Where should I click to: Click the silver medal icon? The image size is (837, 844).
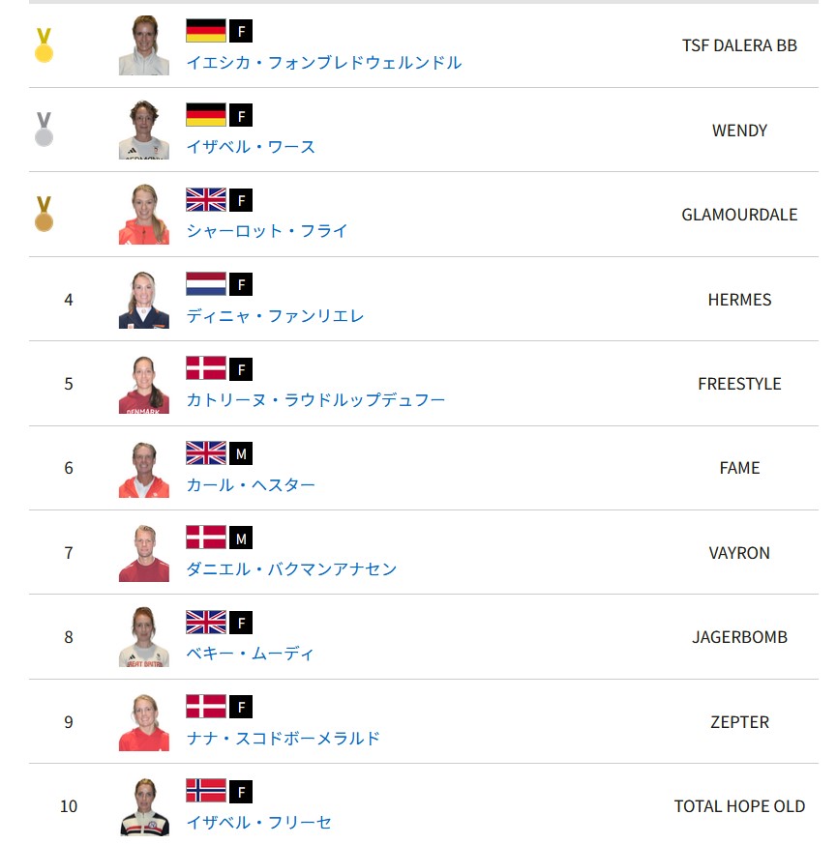[x=44, y=130]
